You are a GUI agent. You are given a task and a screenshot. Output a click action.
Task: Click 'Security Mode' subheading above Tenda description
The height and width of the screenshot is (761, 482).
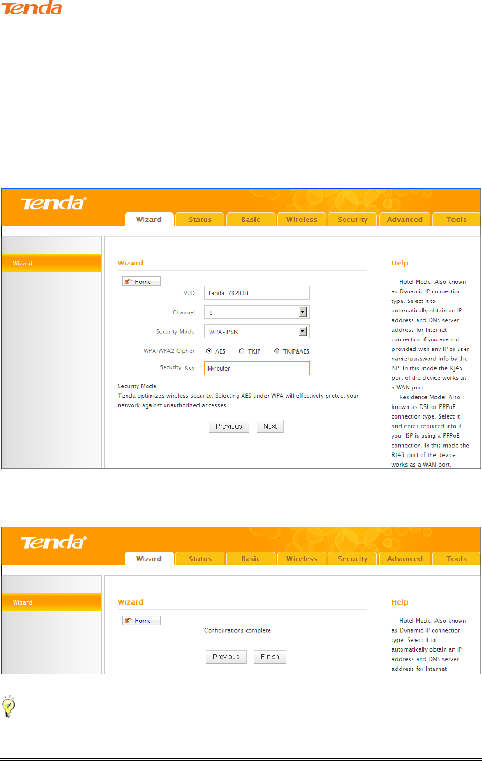[137, 386]
